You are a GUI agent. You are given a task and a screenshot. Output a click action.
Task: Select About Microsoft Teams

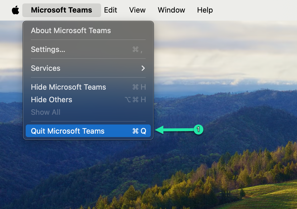point(88,31)
